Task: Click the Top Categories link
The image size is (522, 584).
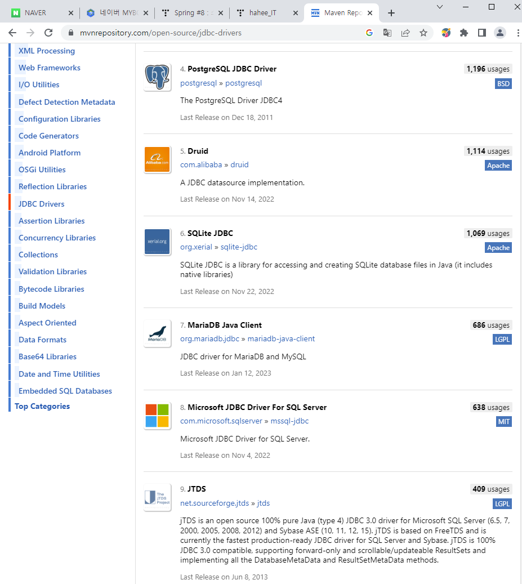Action: 42,407
